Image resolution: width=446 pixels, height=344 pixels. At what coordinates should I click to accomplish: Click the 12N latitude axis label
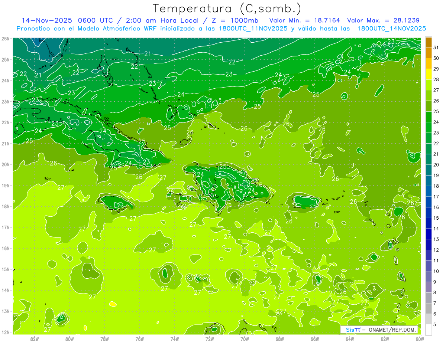pos(6,332)
